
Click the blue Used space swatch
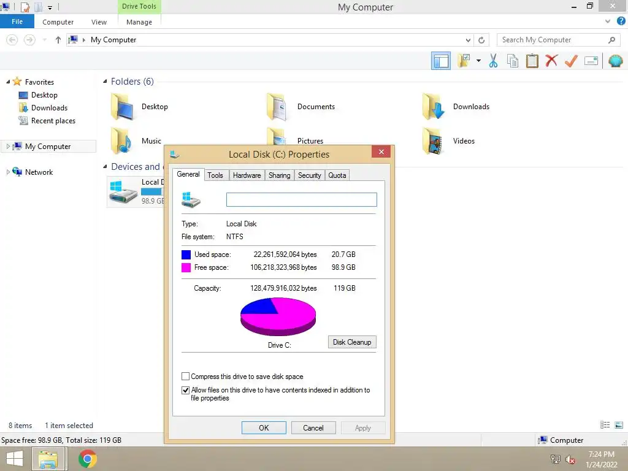click(x=186, y=255)
